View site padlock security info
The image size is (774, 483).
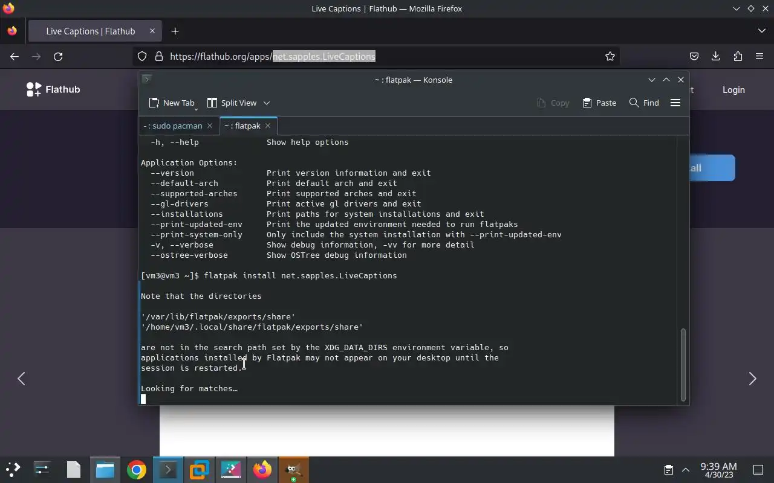pos(159,56)
